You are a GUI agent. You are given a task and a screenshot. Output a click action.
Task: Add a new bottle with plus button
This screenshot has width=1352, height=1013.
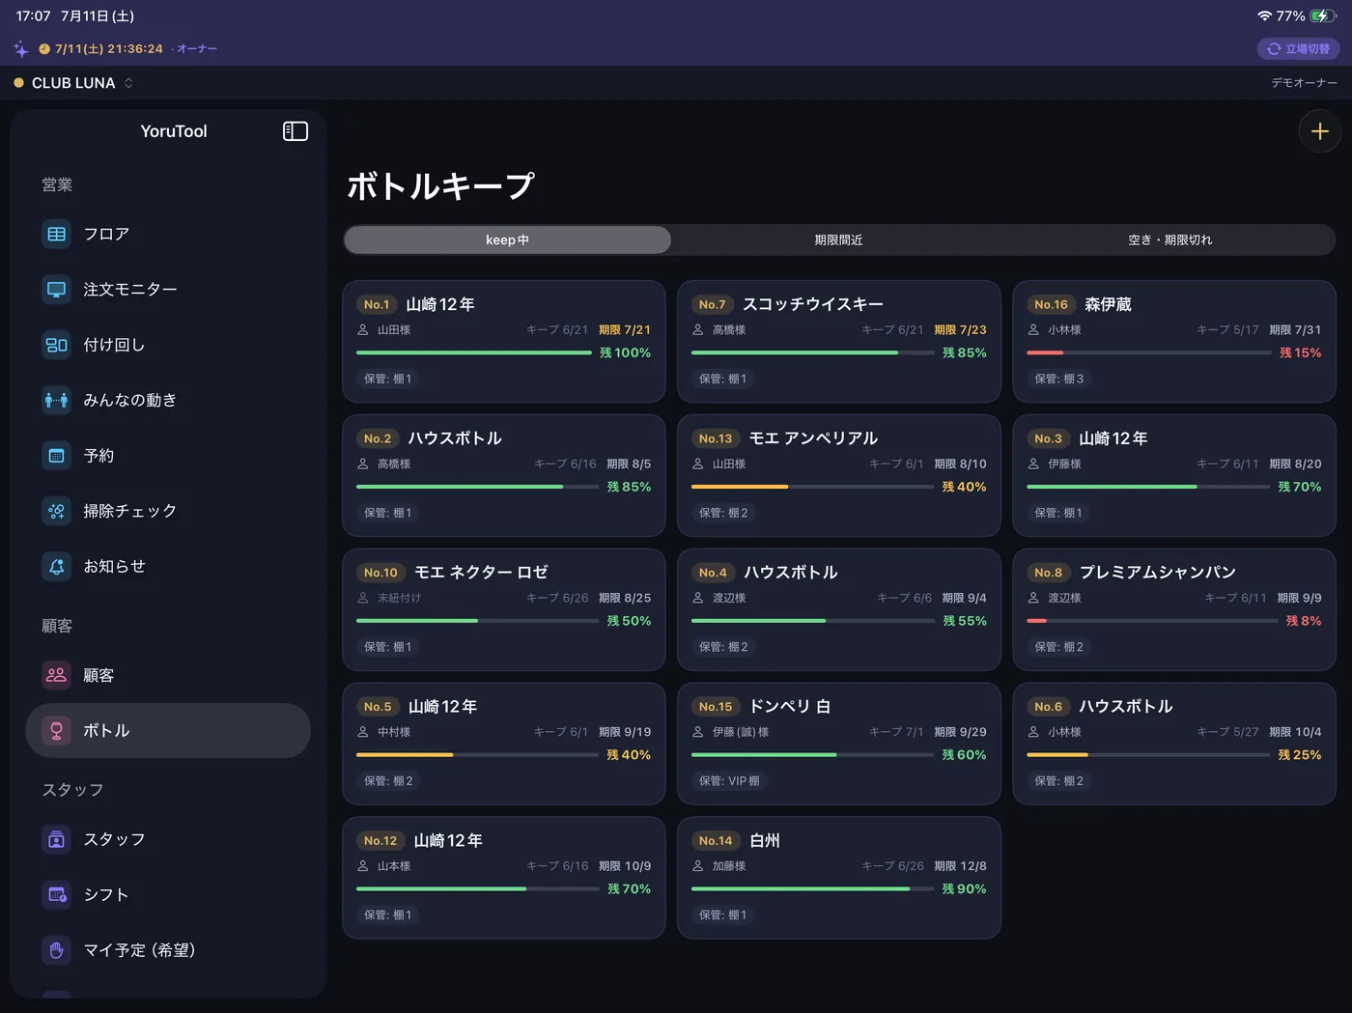point(1319,131)
